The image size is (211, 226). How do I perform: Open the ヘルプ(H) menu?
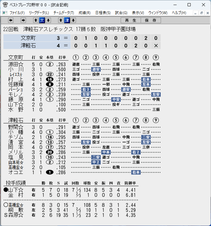pyautogui.click(x=179, y=13)
